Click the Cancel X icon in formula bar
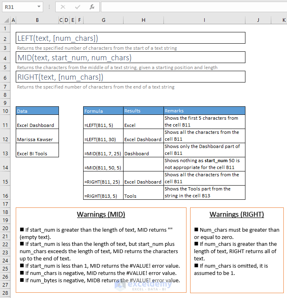287x298 pixels. point(63,7)
